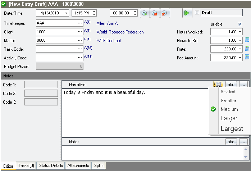Uncheck the Billable checkbox

coord(240,24)
